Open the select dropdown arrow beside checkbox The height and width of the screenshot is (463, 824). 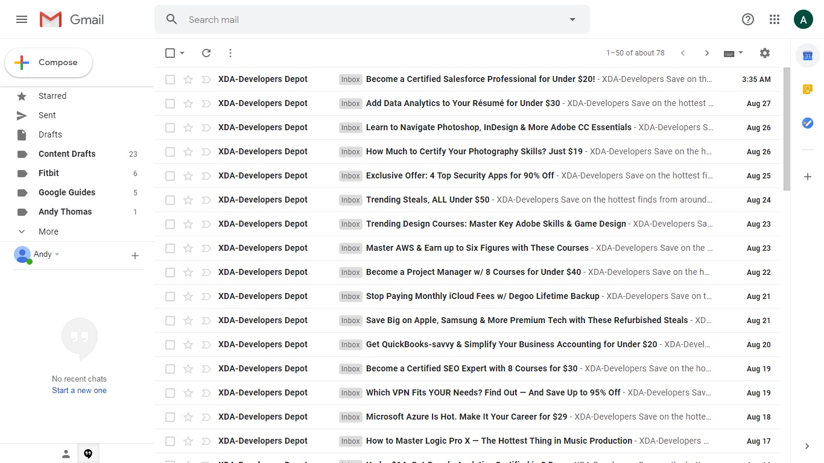point(182,53)
